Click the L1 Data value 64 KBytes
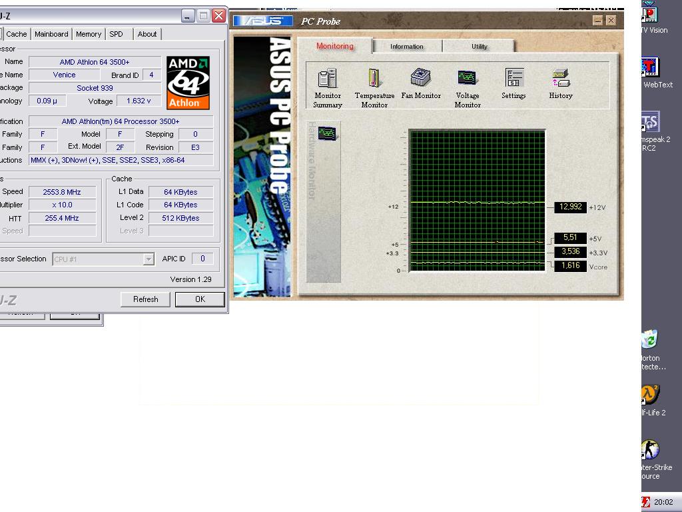 click(180, 192)
